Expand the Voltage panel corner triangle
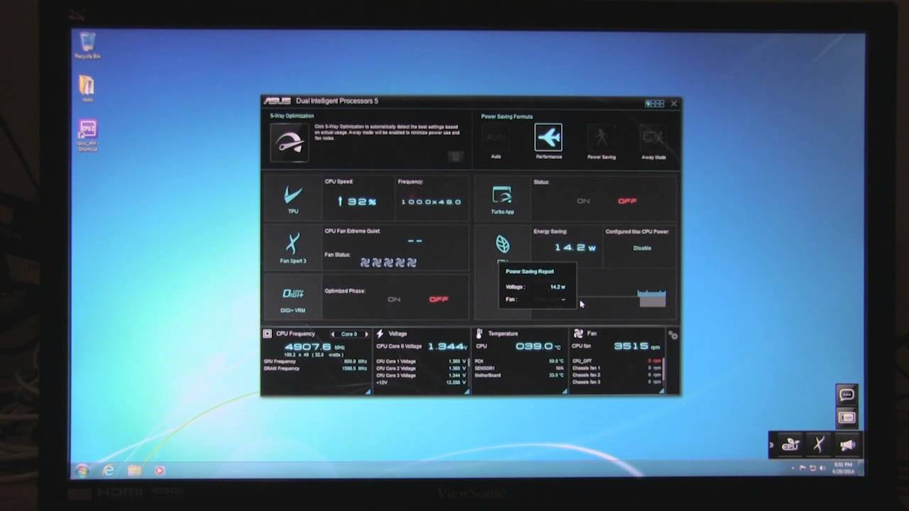The height and width of the screenshot is (511, 909). 467,391
